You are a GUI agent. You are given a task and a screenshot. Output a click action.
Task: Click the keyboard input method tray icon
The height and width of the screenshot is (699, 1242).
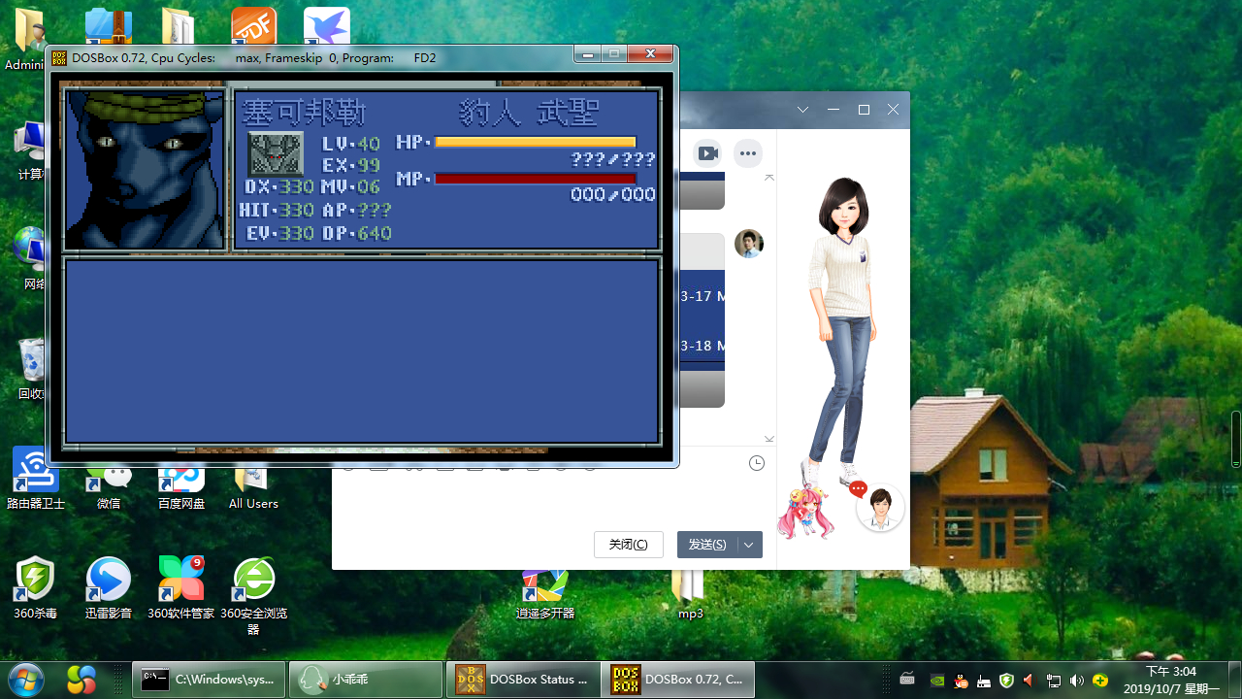click(x=907, y=680)
